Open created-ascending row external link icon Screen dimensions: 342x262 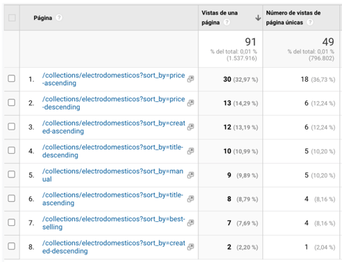click(x=191, y=127)
